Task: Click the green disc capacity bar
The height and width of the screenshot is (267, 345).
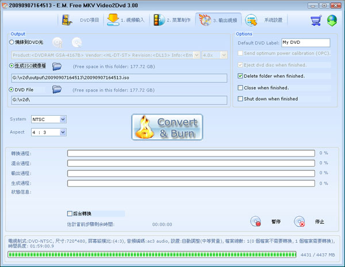Action: coord(152,254)
